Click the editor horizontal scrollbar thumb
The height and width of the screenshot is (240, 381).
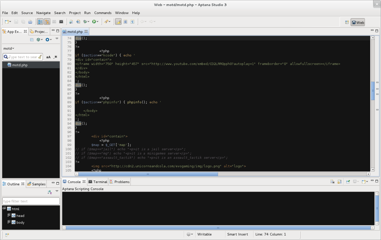(x=148, y=174)
